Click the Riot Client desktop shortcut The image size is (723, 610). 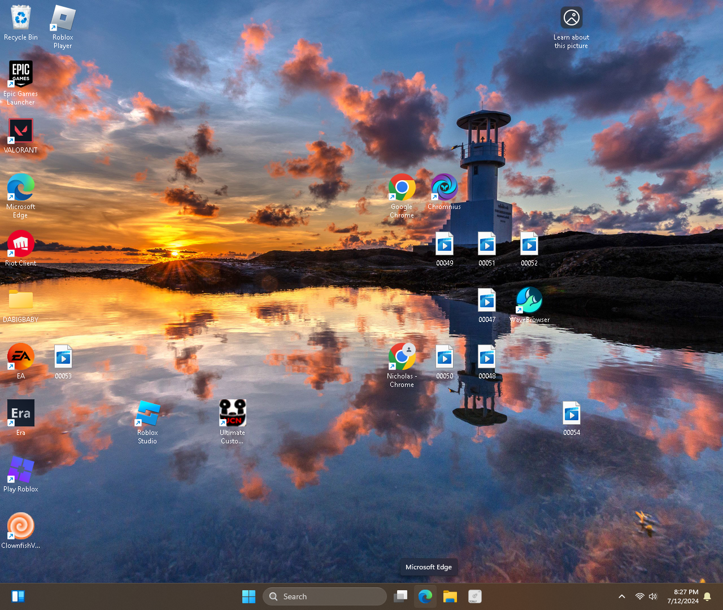(21, 244)
